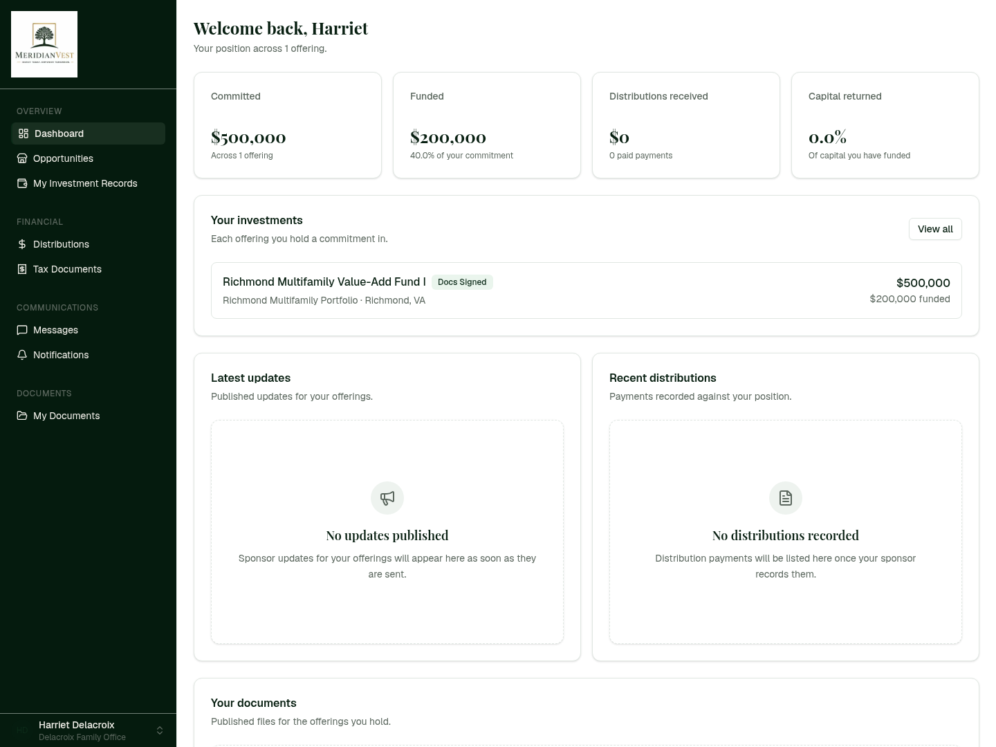The width and height of the screenshot is (996, 747).
Task: Open Messages from the sidebar
Action: click(88, 330)
